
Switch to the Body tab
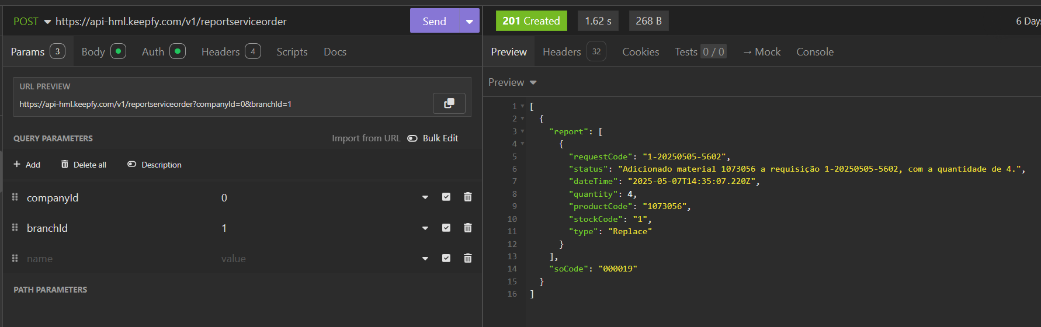pyautogui.click(x=93, y=52)
